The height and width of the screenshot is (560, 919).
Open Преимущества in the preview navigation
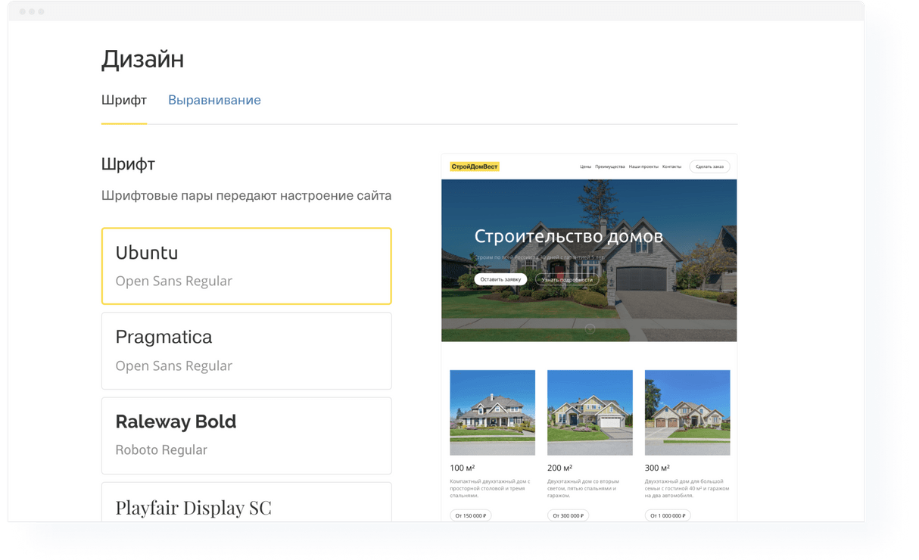point(610,166)
